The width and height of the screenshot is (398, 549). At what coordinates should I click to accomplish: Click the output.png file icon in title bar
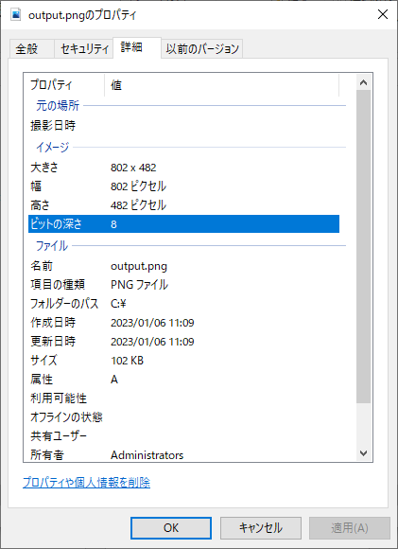[16, 15]
